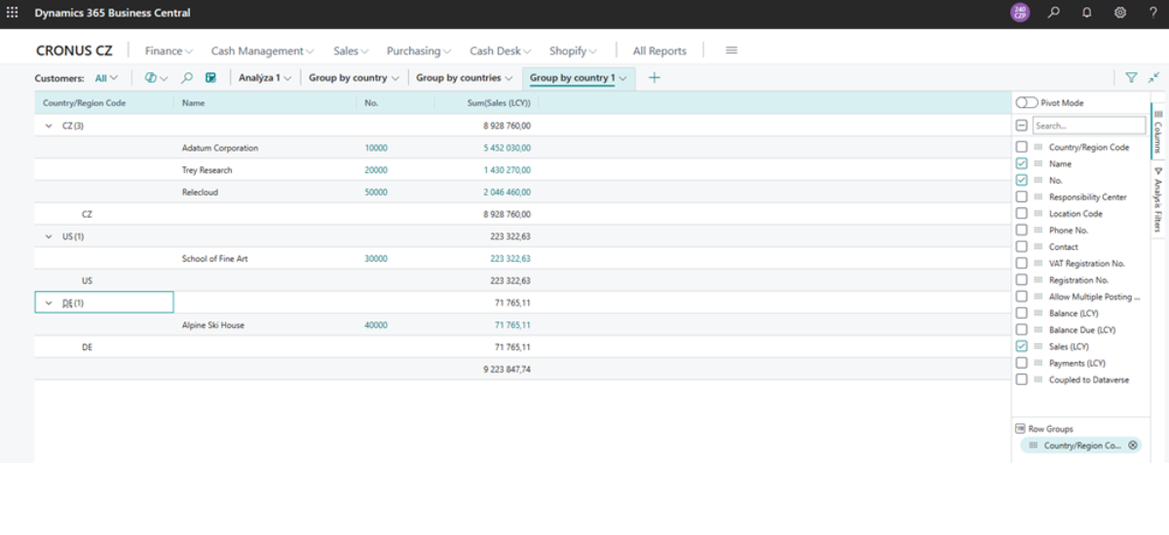Check the VAT Registration No. checkbox
Screen dimensions: 1169x535
pyautogui.click(x=1021, y=263)
